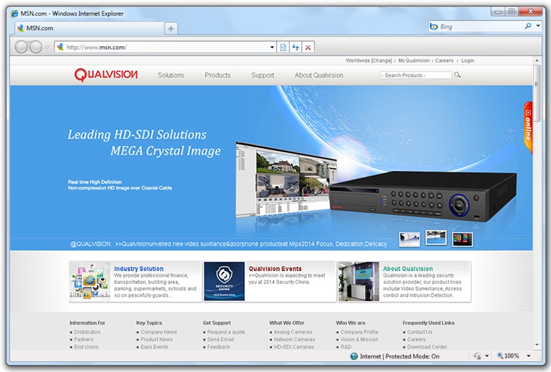This screenshot has width=551, height=372.
Task: Click the Industry Solution image
Action: tap(89, 281)
